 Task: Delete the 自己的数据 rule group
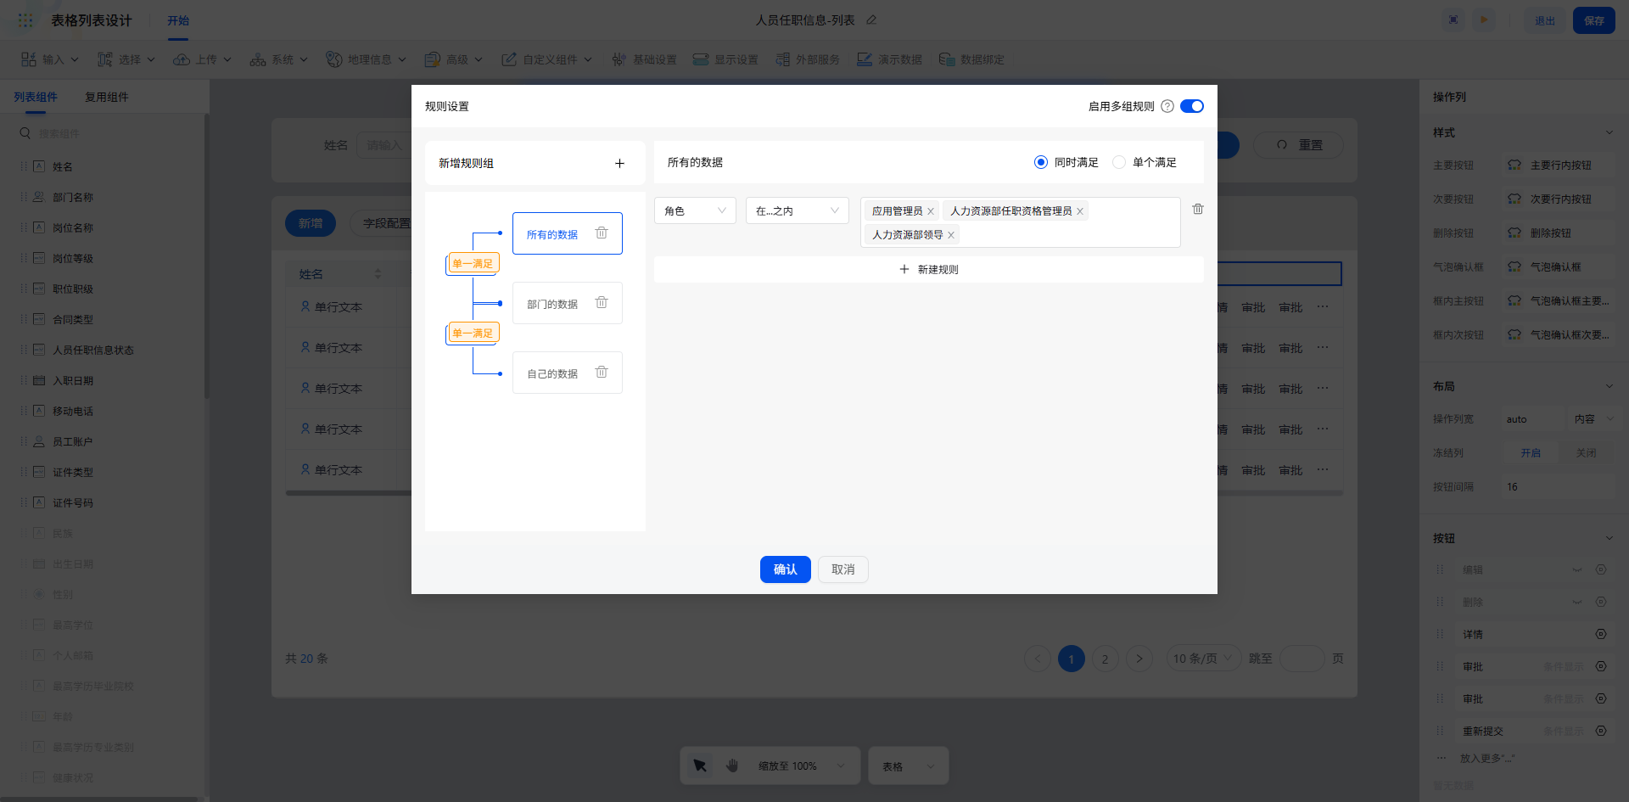pyautogui.click(x=602, y=373)
